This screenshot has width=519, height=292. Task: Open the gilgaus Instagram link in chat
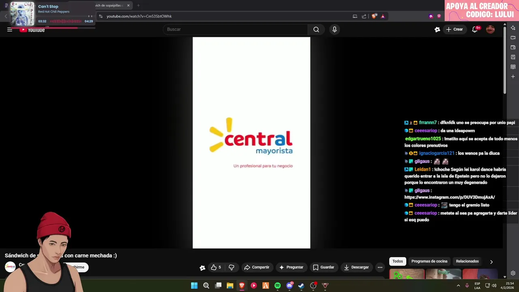coord(450,197)
